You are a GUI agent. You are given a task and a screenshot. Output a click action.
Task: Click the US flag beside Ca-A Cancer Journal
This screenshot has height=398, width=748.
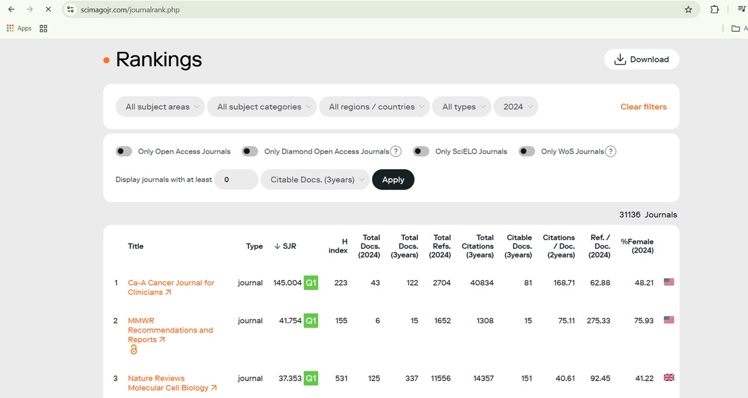[669, 282]
